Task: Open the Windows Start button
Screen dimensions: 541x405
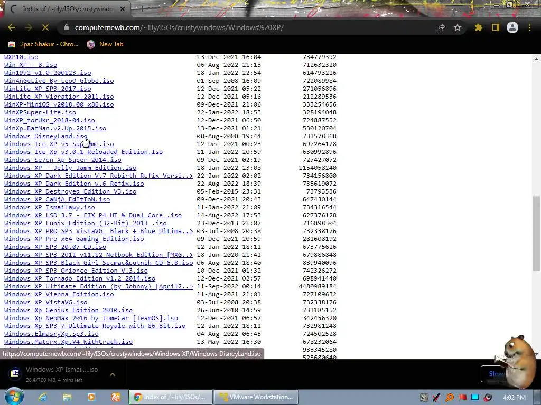Action: (x=14, y=397)
